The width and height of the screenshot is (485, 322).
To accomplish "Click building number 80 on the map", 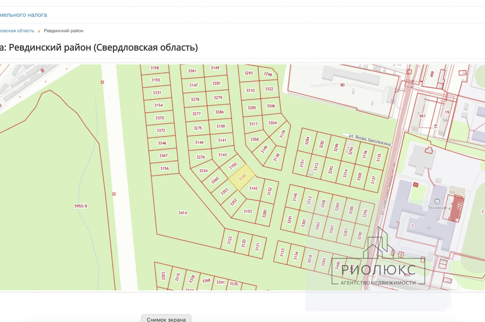I will (342, 85).
